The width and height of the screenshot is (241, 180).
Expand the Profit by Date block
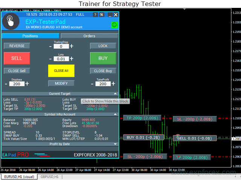click(x=115, y=144)
